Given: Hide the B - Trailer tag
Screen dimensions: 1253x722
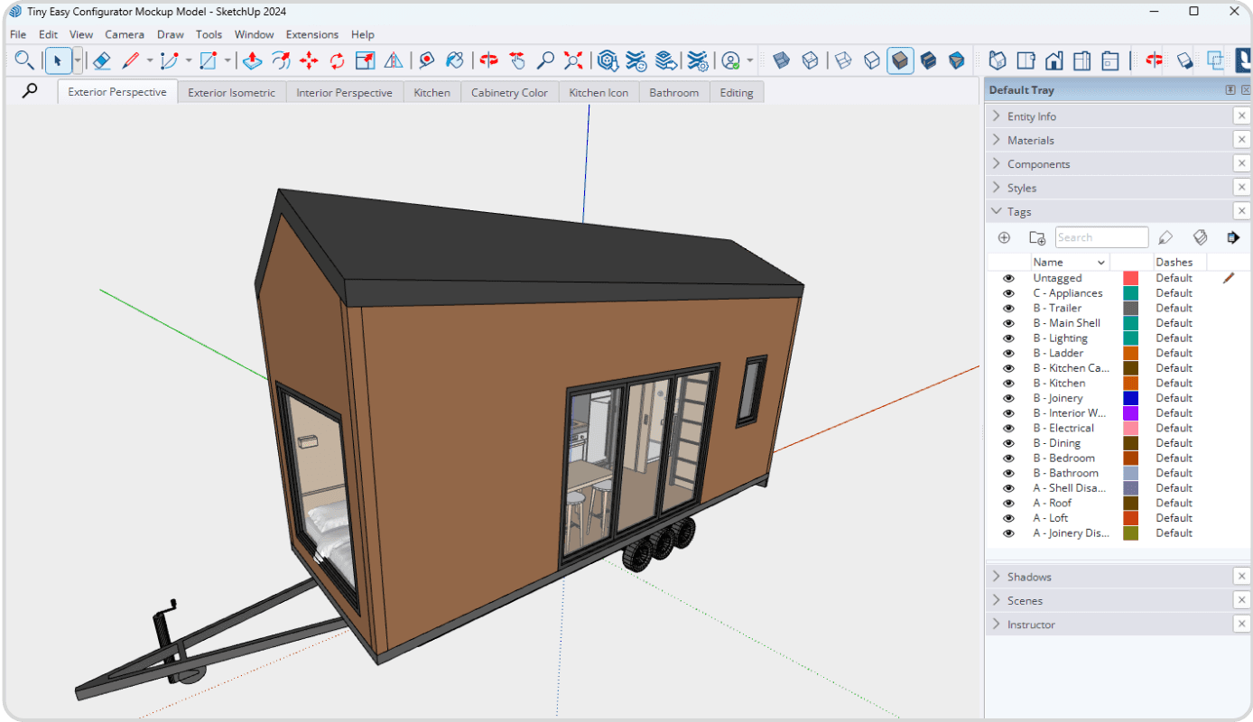Looking at the screenshot, I should click(x=1008, y=308).
